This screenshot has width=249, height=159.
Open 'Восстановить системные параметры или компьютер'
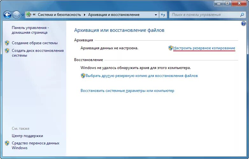[127, 91]
